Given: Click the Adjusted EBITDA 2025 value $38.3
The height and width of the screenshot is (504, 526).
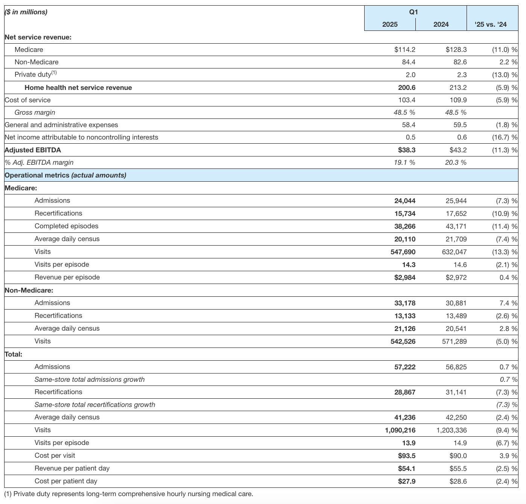Looking at the screenshot, I should click(406, 150).
